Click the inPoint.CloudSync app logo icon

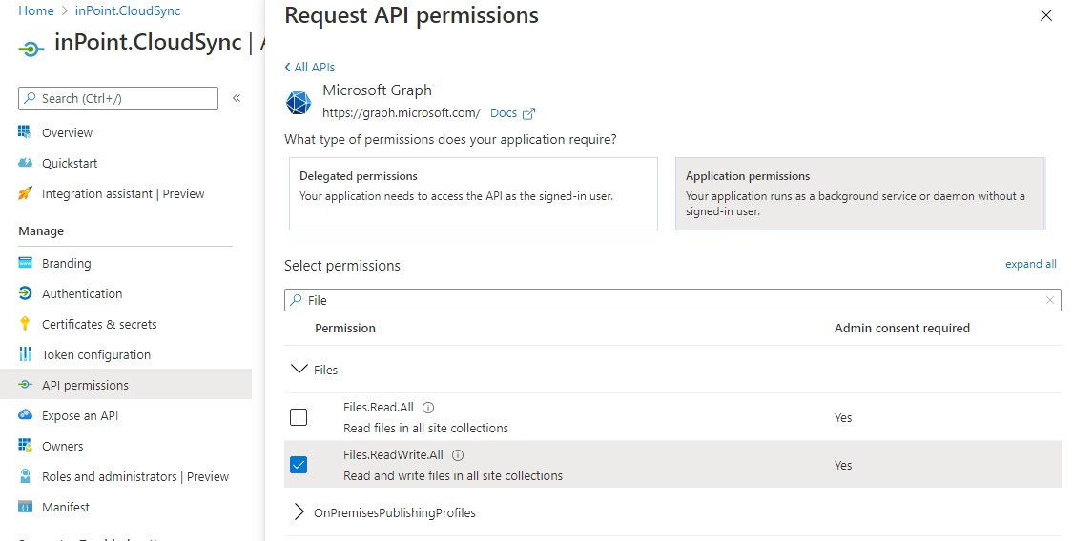coord(31,49)
